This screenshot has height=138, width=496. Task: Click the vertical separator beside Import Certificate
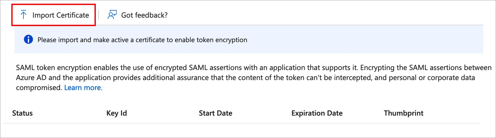coord(98,15)
